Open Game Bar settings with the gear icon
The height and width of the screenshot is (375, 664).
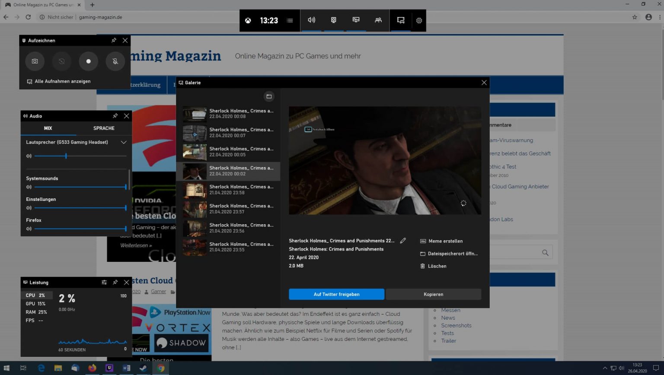pyautogui.click(x=418, y=20)
